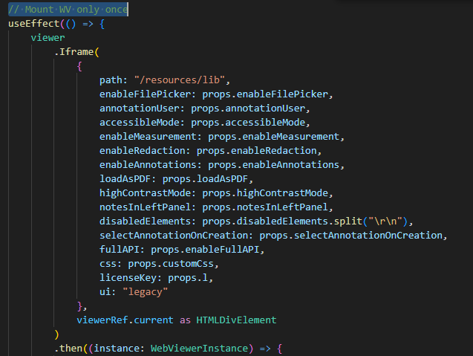Screen dimensions: 473x356
Task: Click the loadAsPDF property key
Action: pyautogui.click(x=125, y=179)
